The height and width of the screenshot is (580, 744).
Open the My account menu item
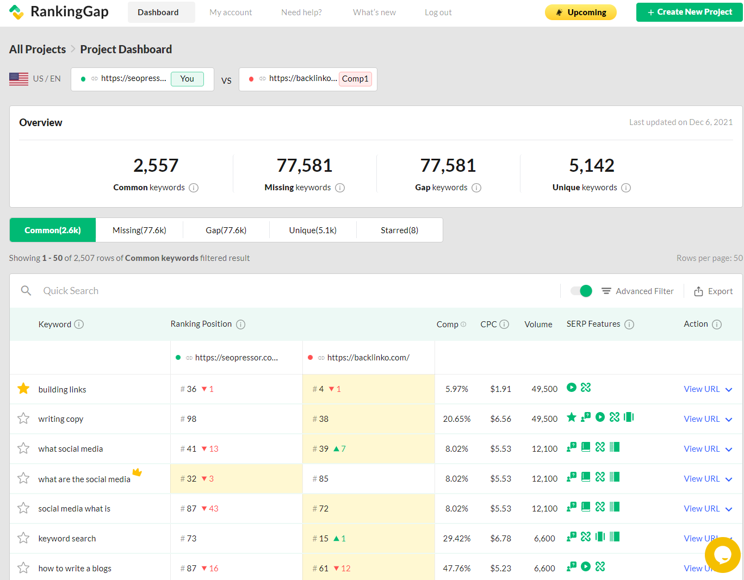(231, 13)
